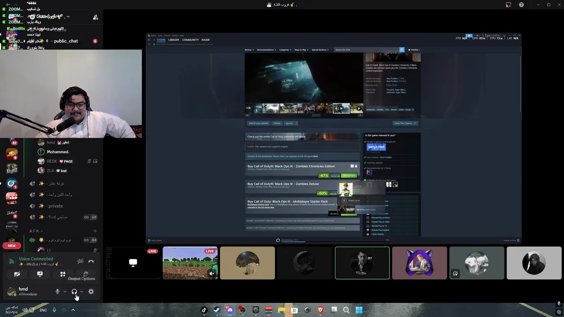Follow the game on Steam
The image size is (564, 317).
277,123
